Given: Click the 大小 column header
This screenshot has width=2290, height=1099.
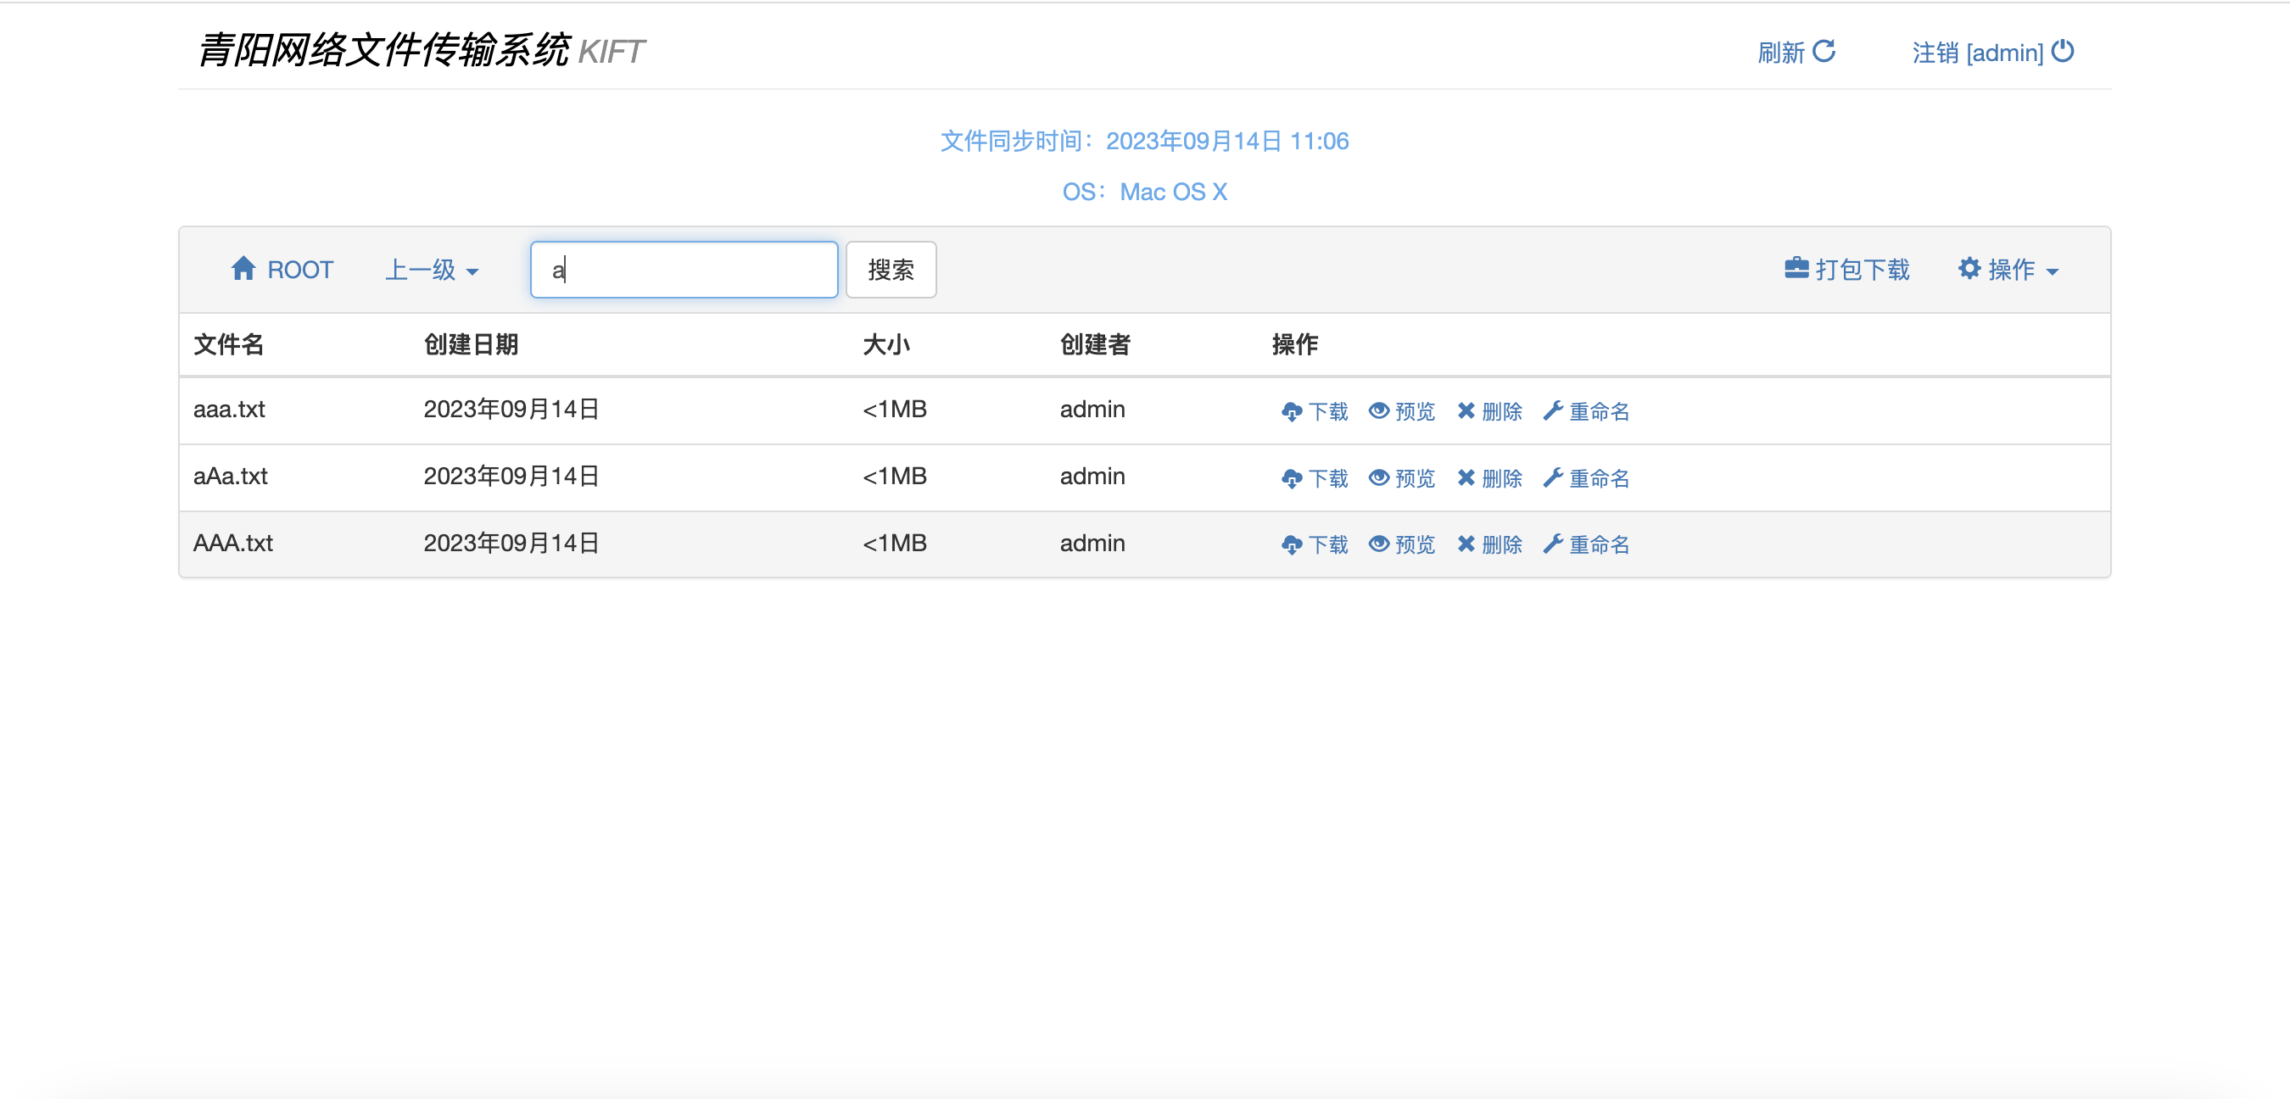Looking at the screenshot, I should [x=886, y=344].
